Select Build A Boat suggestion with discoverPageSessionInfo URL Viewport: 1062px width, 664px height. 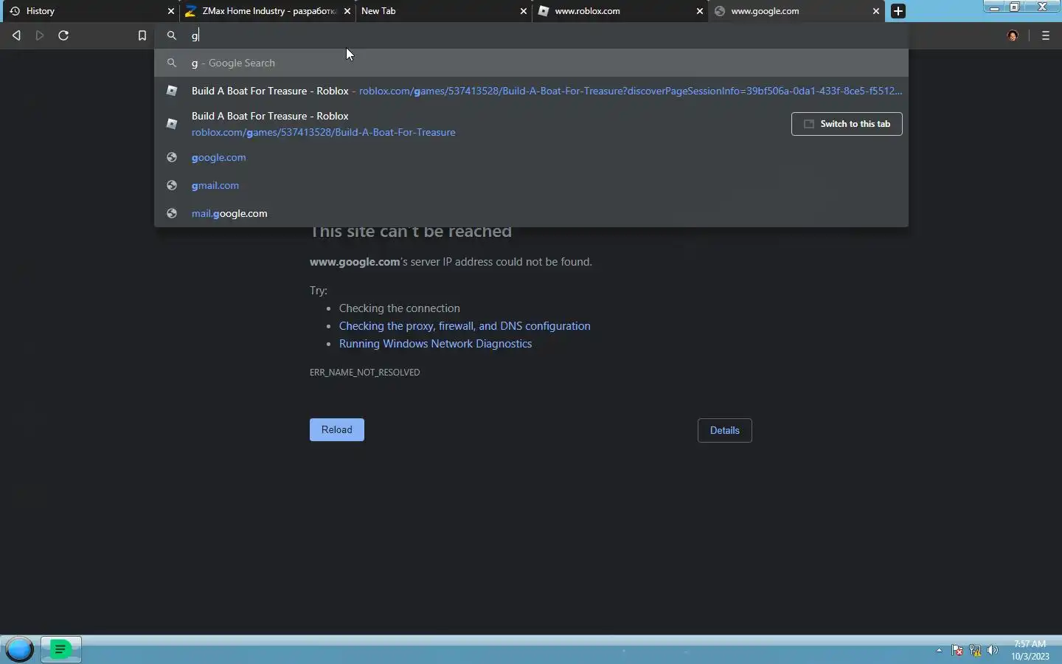tap(531, 91)
